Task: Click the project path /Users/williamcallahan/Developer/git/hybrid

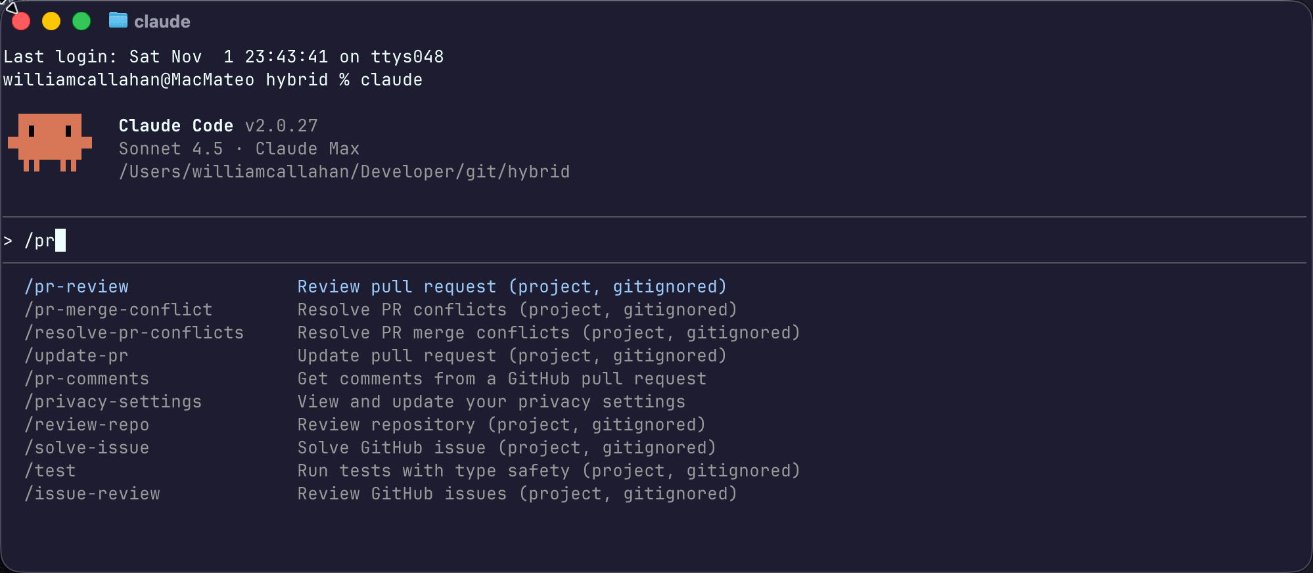Action: pos(344,171)
